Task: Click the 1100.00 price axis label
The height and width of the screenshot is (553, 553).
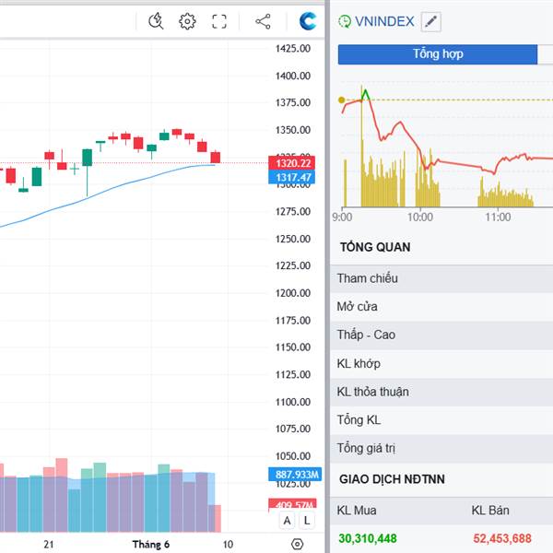Action: (293, 402)
